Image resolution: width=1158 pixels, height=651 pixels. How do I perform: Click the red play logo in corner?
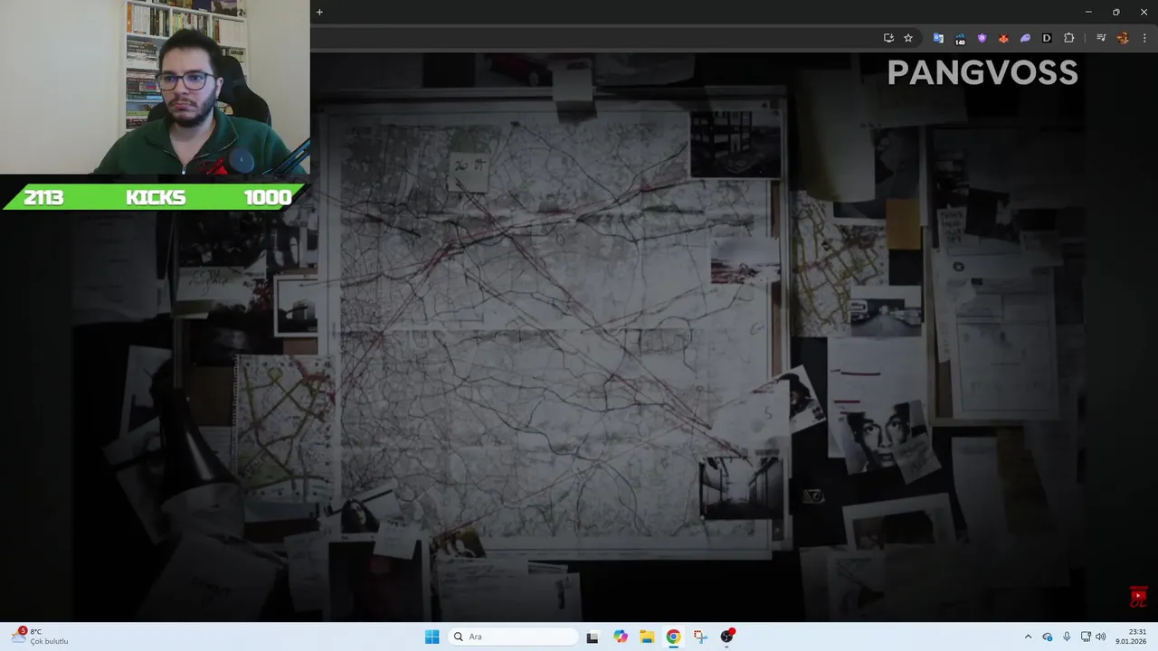(x=1138, y=597)
